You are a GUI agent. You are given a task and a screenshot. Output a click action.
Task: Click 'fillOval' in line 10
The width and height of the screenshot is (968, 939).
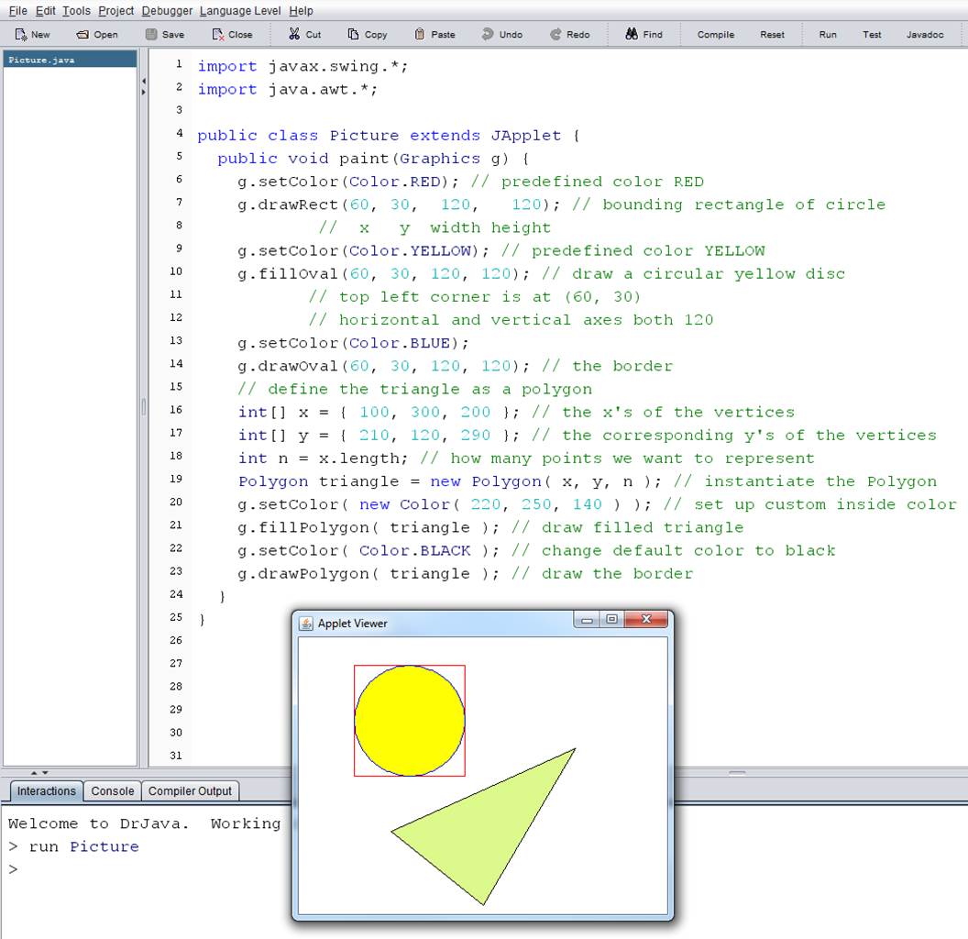coord(298,273)
